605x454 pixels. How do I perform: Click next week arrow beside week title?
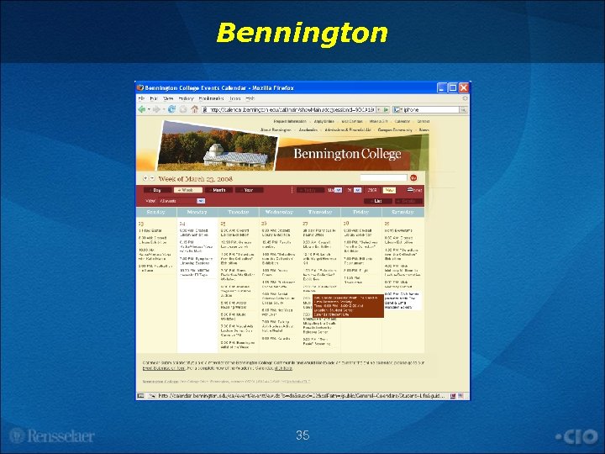coord(152,178)
